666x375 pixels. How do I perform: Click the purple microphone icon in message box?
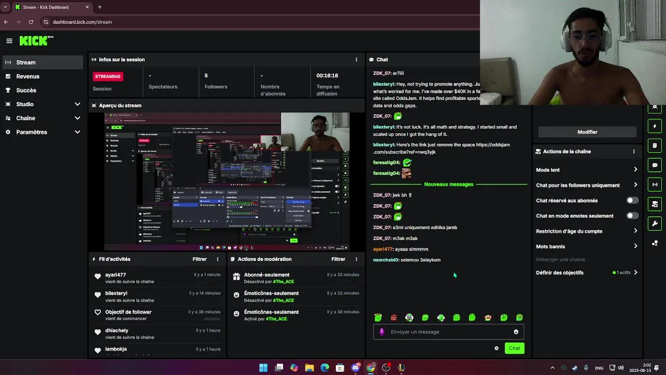point(382,332)
